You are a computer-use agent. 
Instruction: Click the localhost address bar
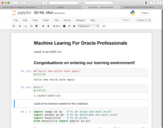(x=81, y=3)
